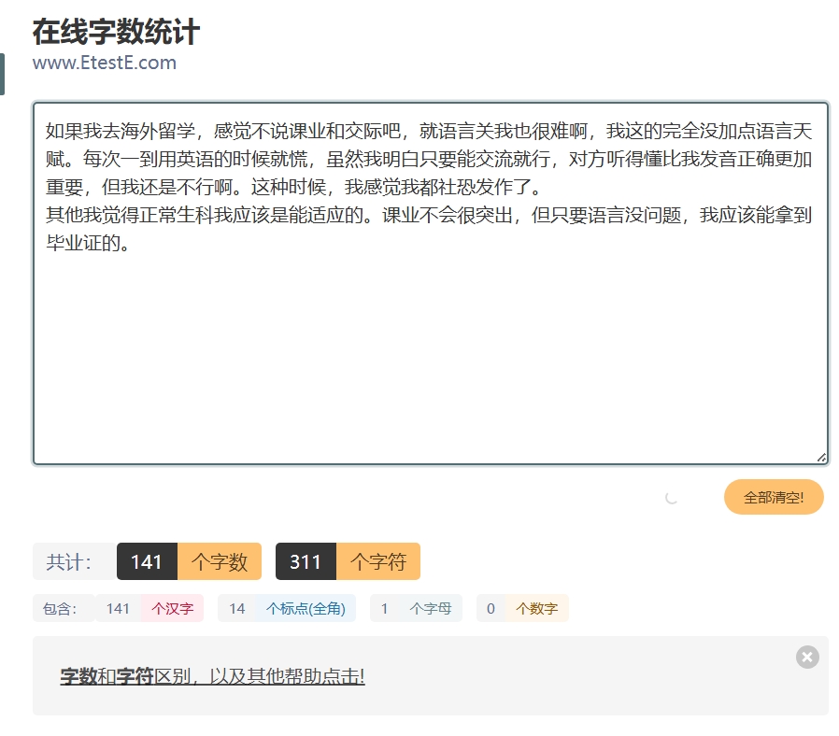Click the textarea resize handle corner
The height and width of the screenshot is (736, 839).
pos(822,458)
